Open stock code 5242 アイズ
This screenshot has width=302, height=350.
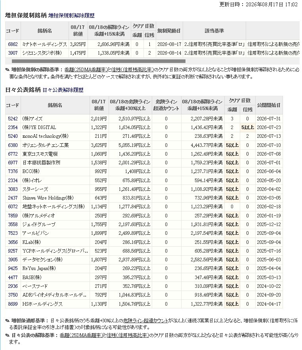(x=13, y=118)
